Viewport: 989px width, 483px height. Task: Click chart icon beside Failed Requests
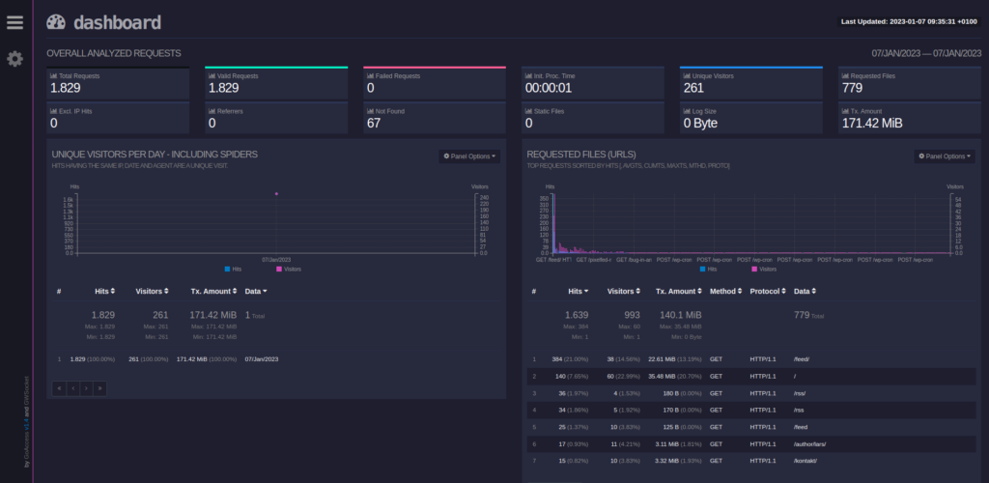(x=370, y=75)
